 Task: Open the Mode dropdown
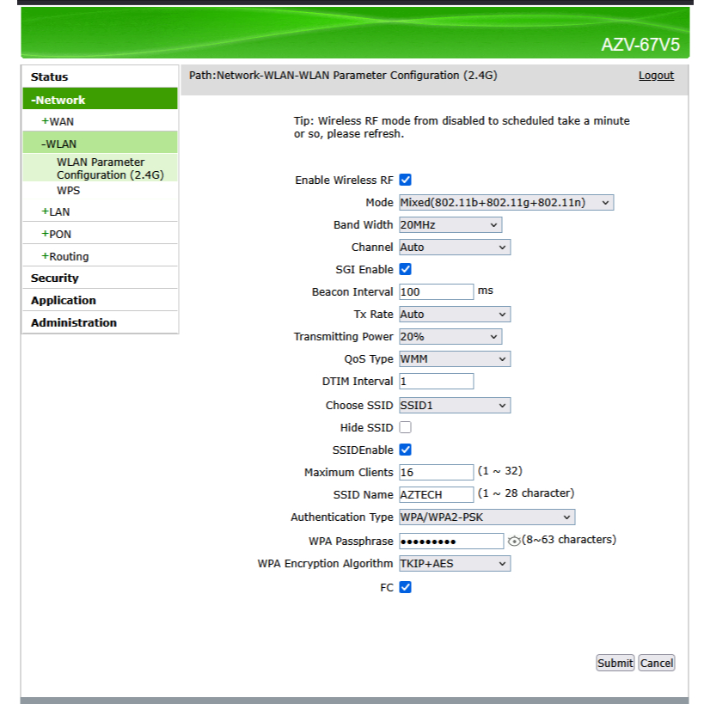[506, 203]
